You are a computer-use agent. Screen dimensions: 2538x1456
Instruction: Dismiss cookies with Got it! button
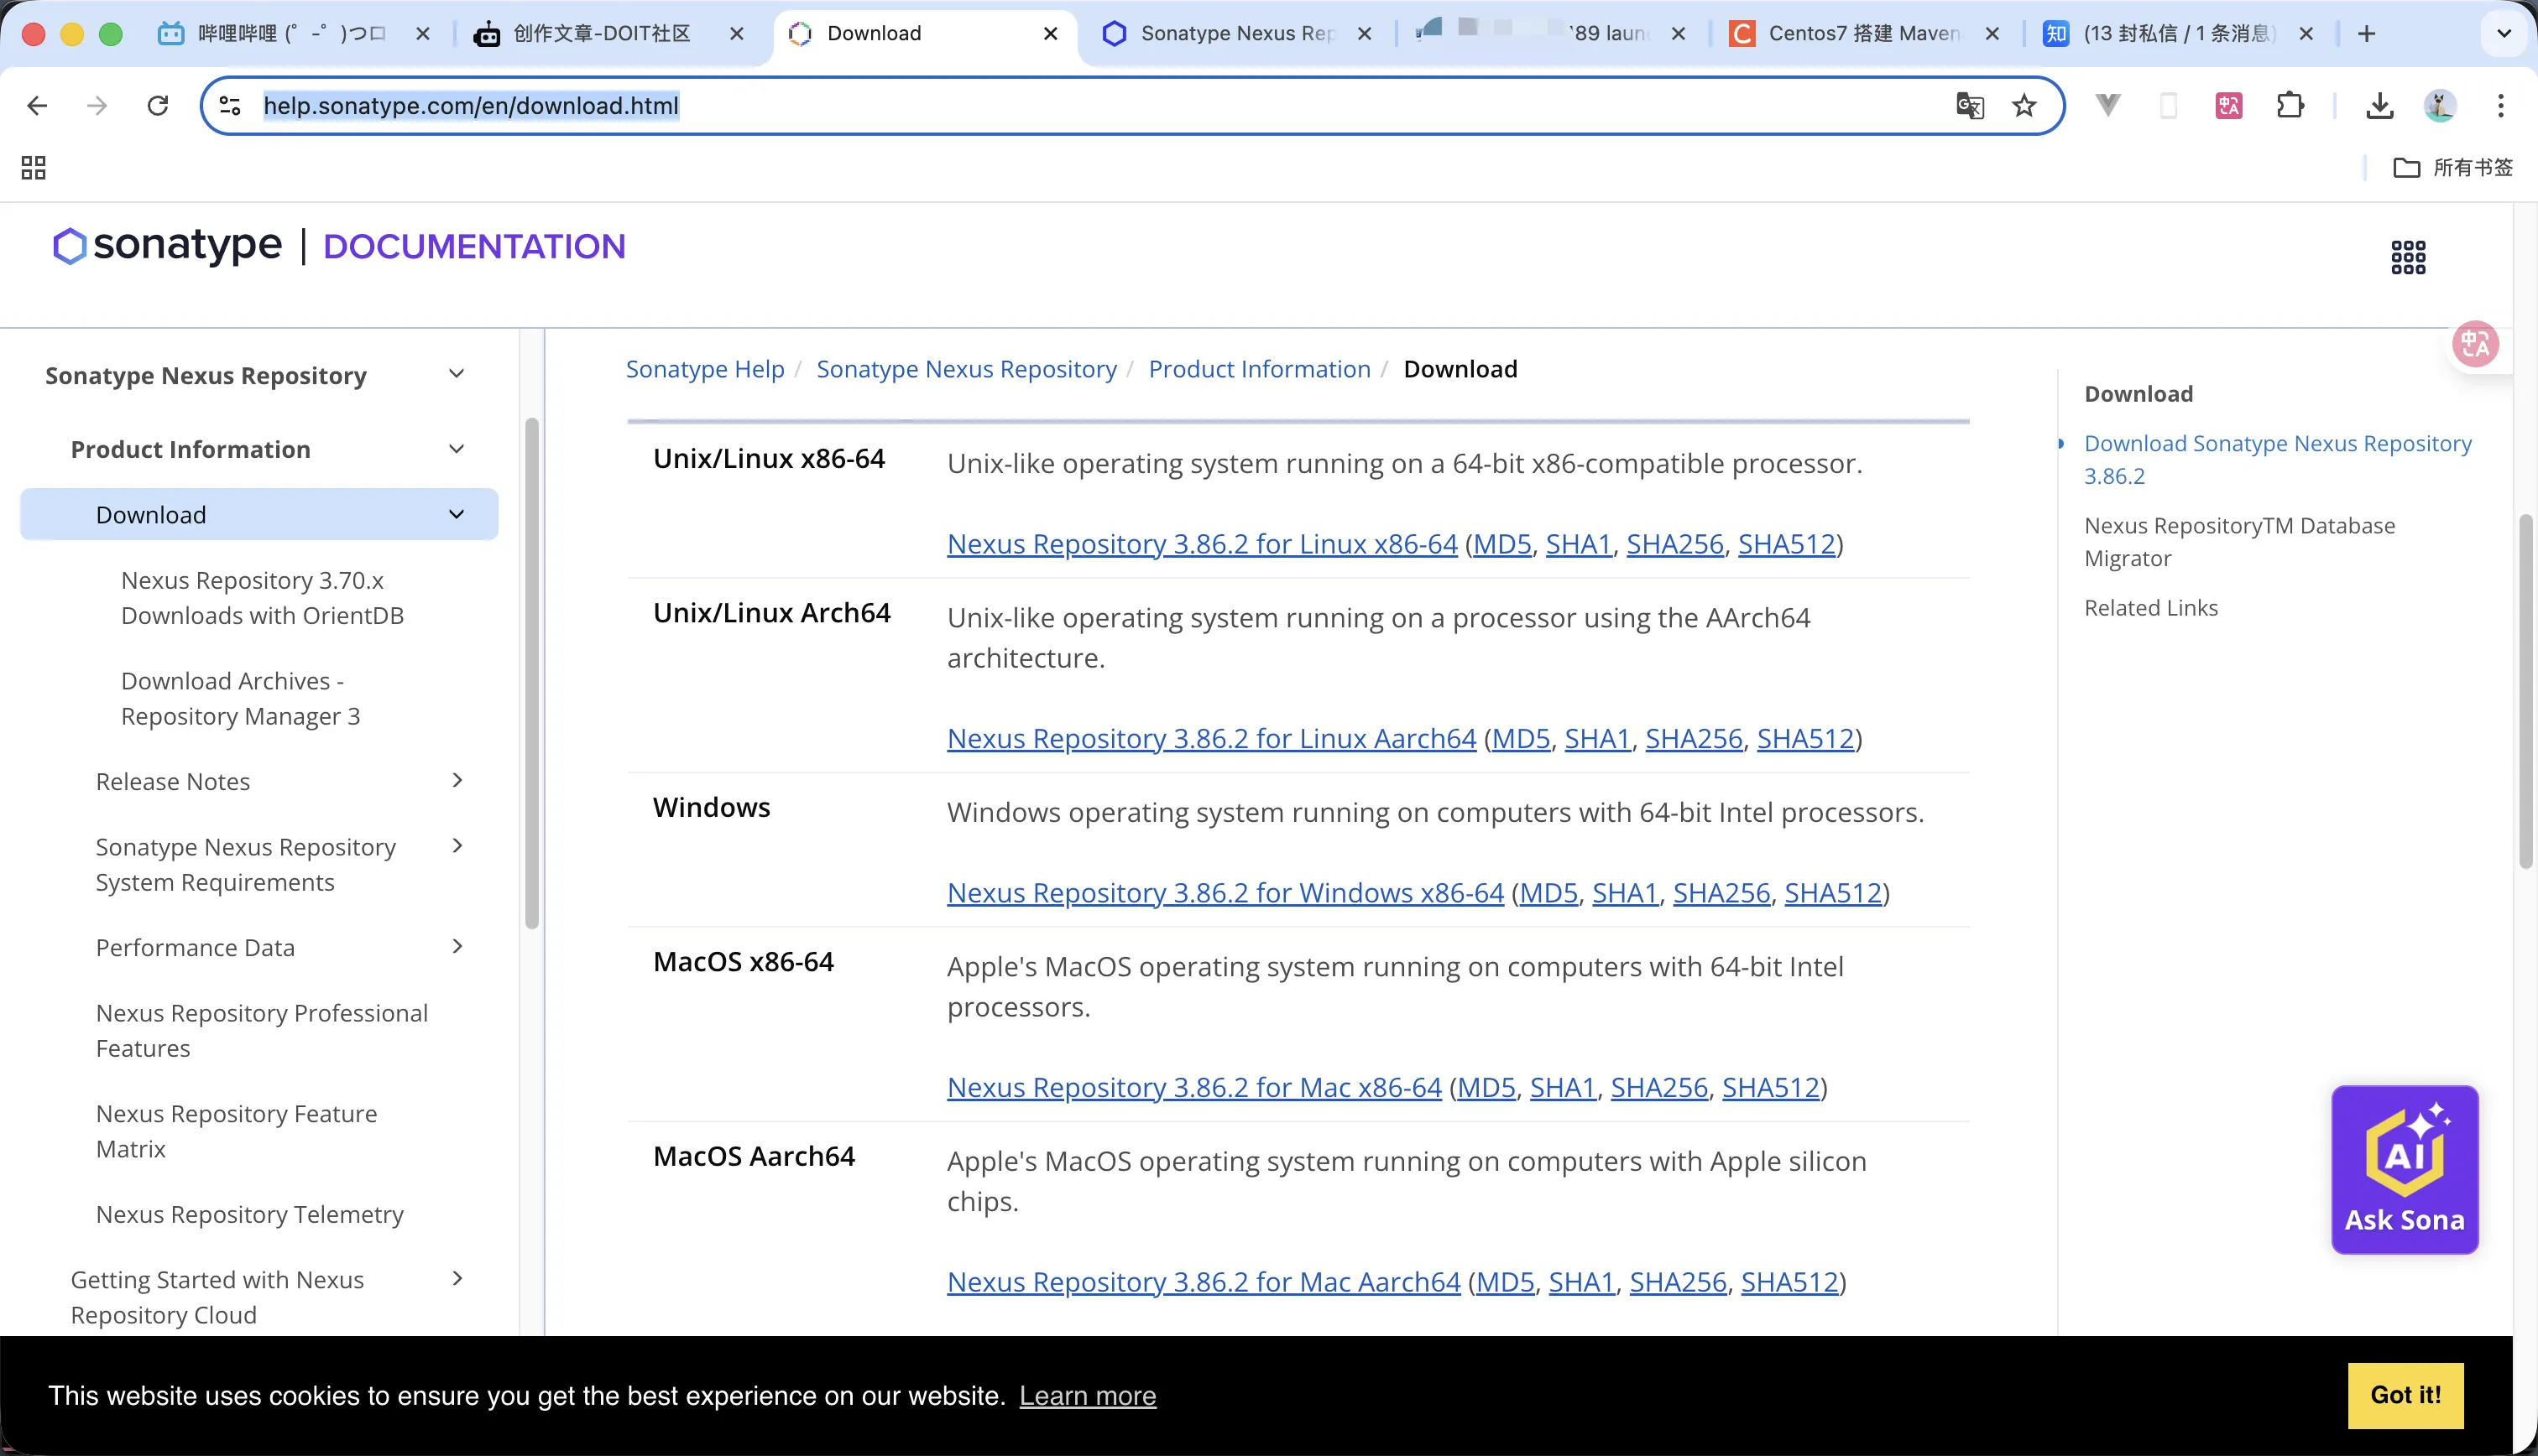coord(2405,1395)
